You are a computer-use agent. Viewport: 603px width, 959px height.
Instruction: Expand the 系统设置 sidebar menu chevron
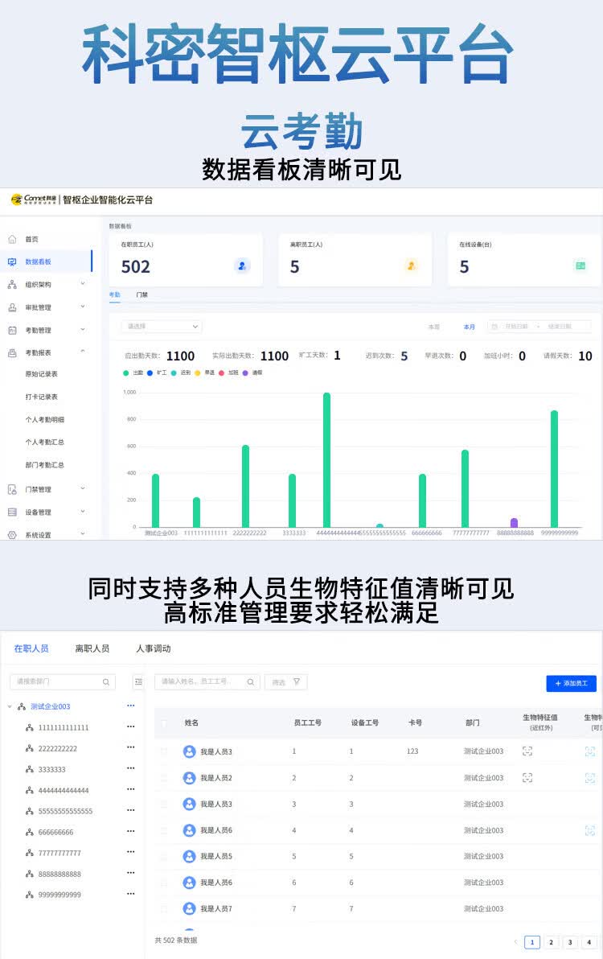click(x=83, y=534)
